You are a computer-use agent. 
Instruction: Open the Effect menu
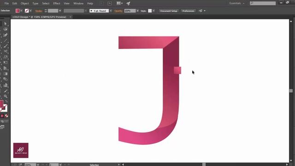(56, 3)
